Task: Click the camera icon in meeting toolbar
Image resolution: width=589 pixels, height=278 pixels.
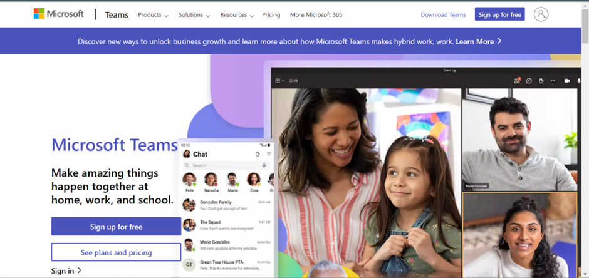Action: click(x=567, y=81)
